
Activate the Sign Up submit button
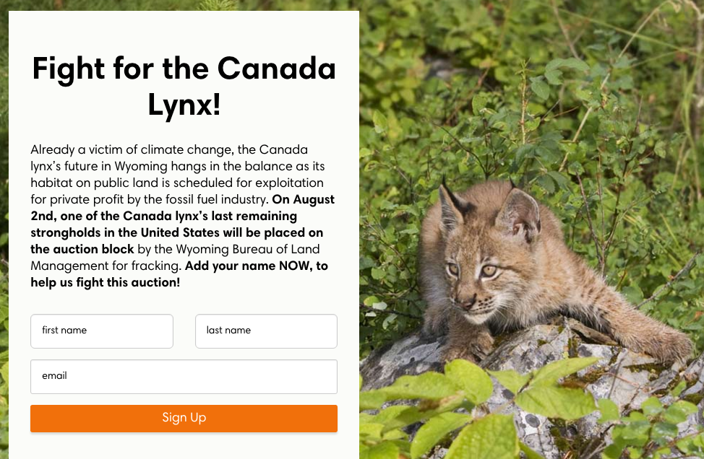pyautogui.click(x=183, y=418)
